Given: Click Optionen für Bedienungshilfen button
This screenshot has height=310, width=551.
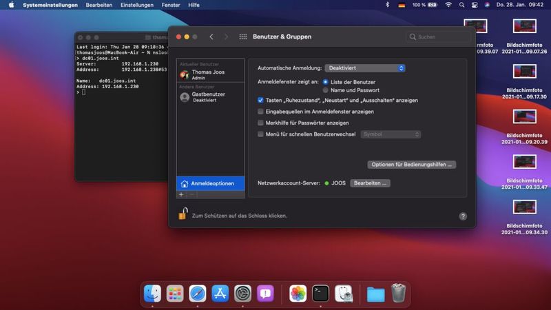Looking at the screenshot, I should (411, 165).
